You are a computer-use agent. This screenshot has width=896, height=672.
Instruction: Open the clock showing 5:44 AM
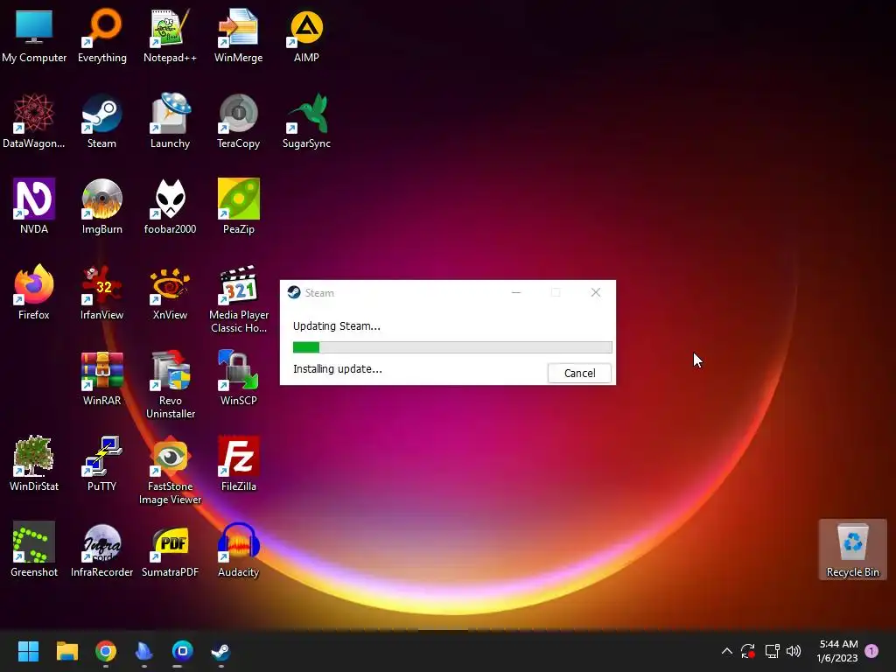(837, 651)
